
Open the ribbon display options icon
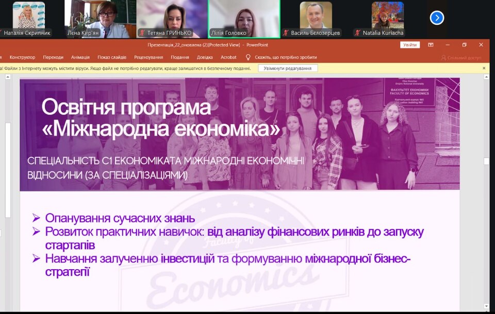431,45
